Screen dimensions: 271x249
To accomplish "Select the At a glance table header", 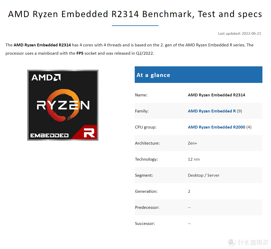I will click(x=198, y=75).
